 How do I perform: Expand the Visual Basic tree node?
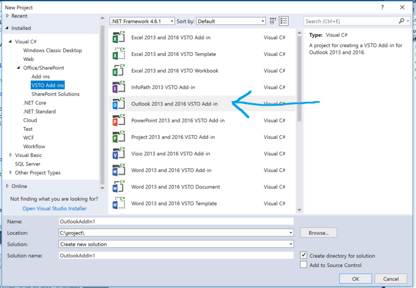(x=11, y=155)
